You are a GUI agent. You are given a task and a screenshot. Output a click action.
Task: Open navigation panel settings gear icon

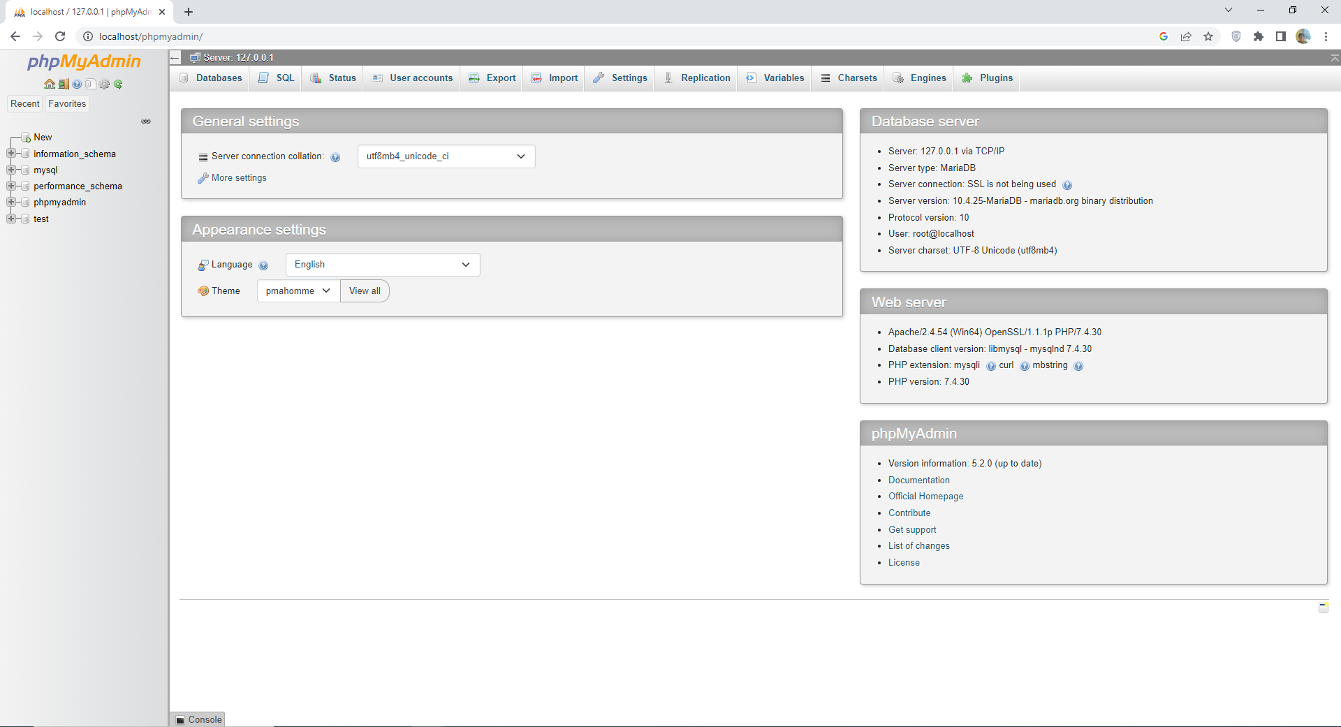coord(104,84)
